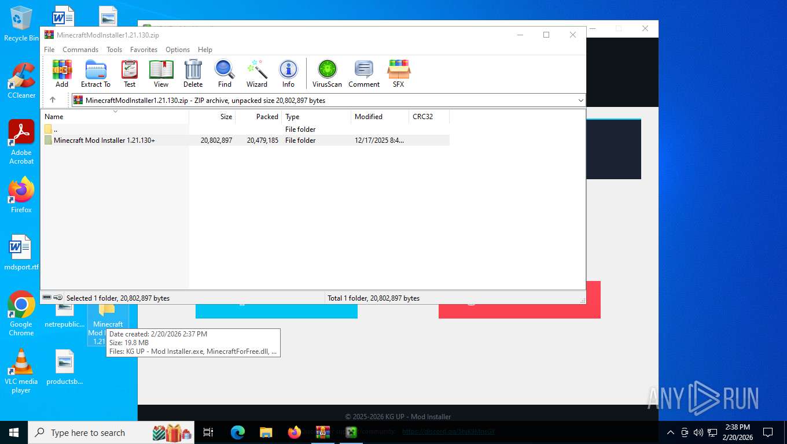Image resolution: width=787 pixels, height=444 pixels.
Task: Sort by the Size column header
Action: point(212,117)
